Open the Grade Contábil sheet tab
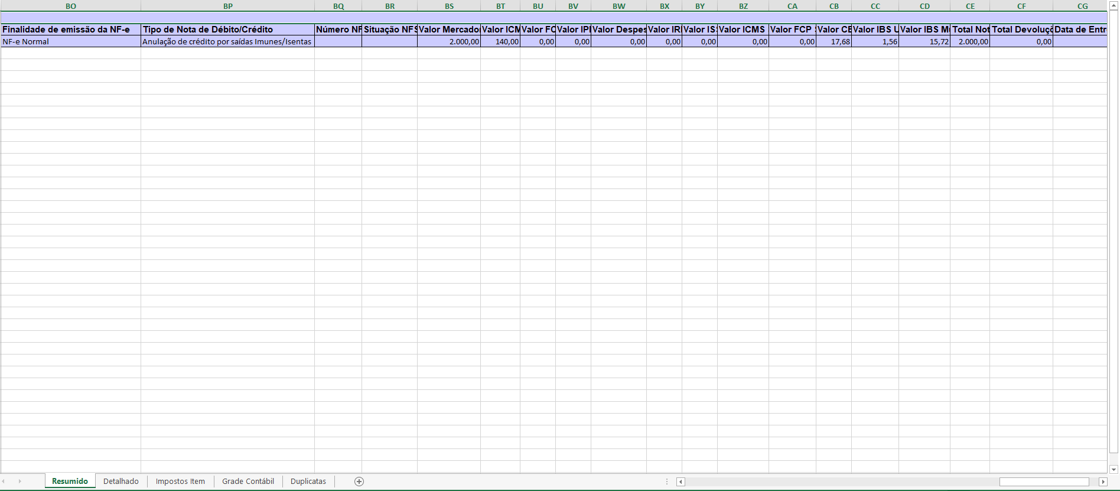This screenshot has width=1120, height=491. (248, 482)
